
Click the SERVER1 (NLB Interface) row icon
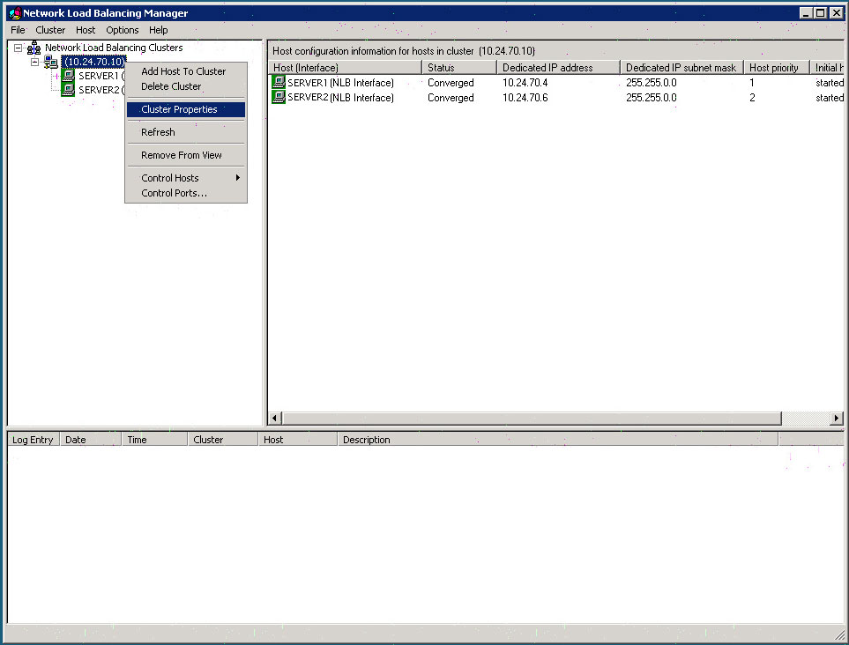(279, 82)
